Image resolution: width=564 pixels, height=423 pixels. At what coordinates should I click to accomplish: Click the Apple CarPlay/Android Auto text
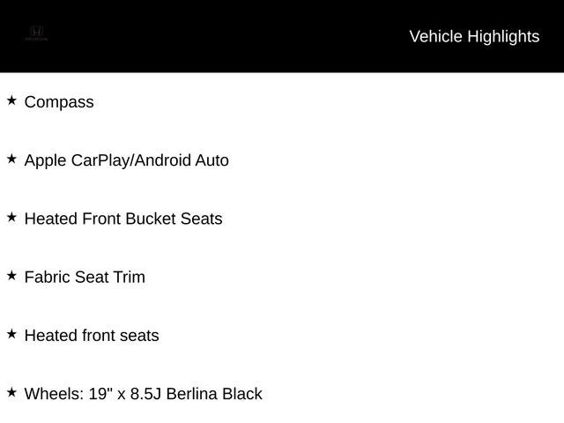127,160
